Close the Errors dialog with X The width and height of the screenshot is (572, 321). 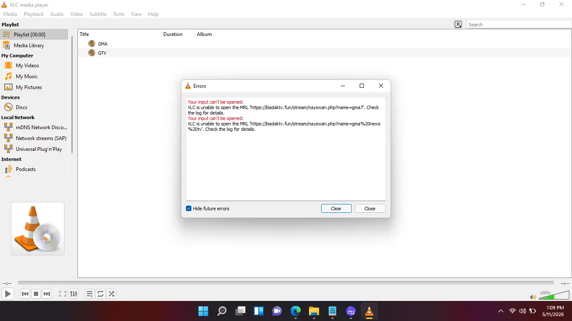(381, 86)
